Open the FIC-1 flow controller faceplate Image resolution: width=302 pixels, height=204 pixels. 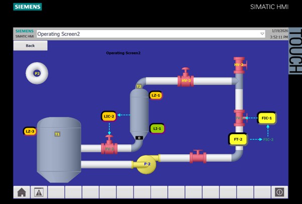[266, 118]
